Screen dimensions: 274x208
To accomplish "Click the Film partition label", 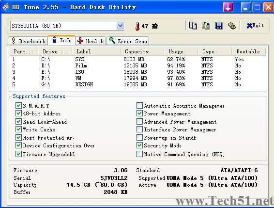I will (81, 65).
